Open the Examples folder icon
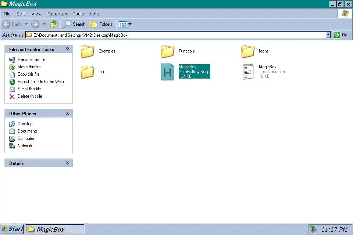 (x=88, y=51)
